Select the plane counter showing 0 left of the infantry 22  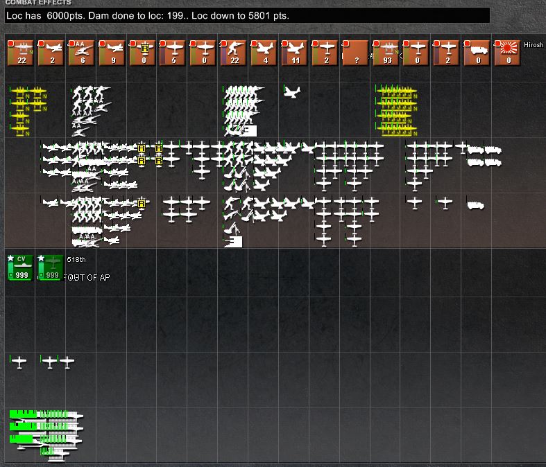[x=203, y=53]
